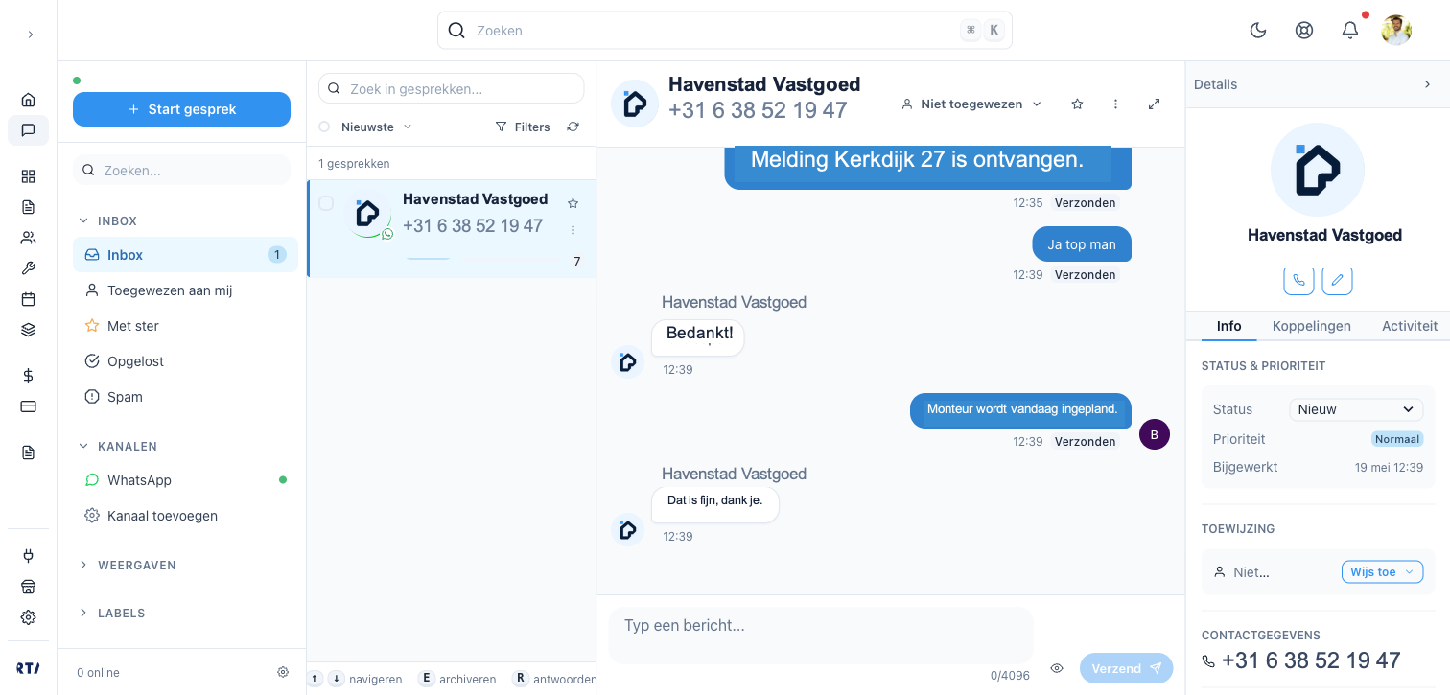Open the dashboard grid icon in the left rail

click(28, 176)
